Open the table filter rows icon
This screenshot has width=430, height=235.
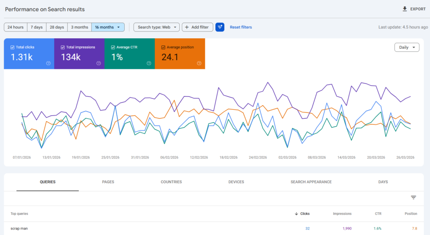(x=413, y=198)
